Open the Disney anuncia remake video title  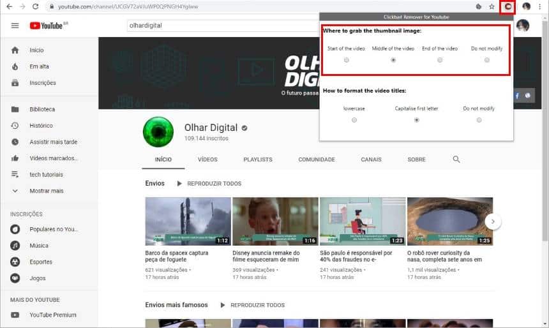coord(266,257)
